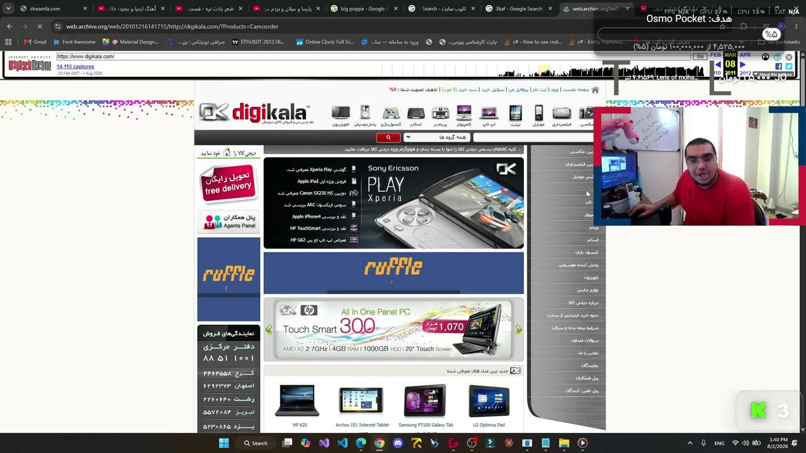Screen dimensions: 806x453
Task: Click the taskbar Search box
Action: pos(256,443)
